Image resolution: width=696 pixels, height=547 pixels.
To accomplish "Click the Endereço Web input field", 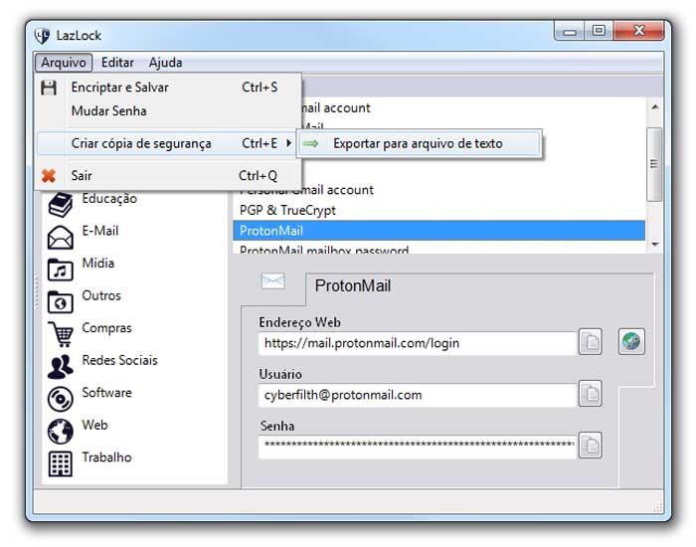I will click(x=417, y=343).
